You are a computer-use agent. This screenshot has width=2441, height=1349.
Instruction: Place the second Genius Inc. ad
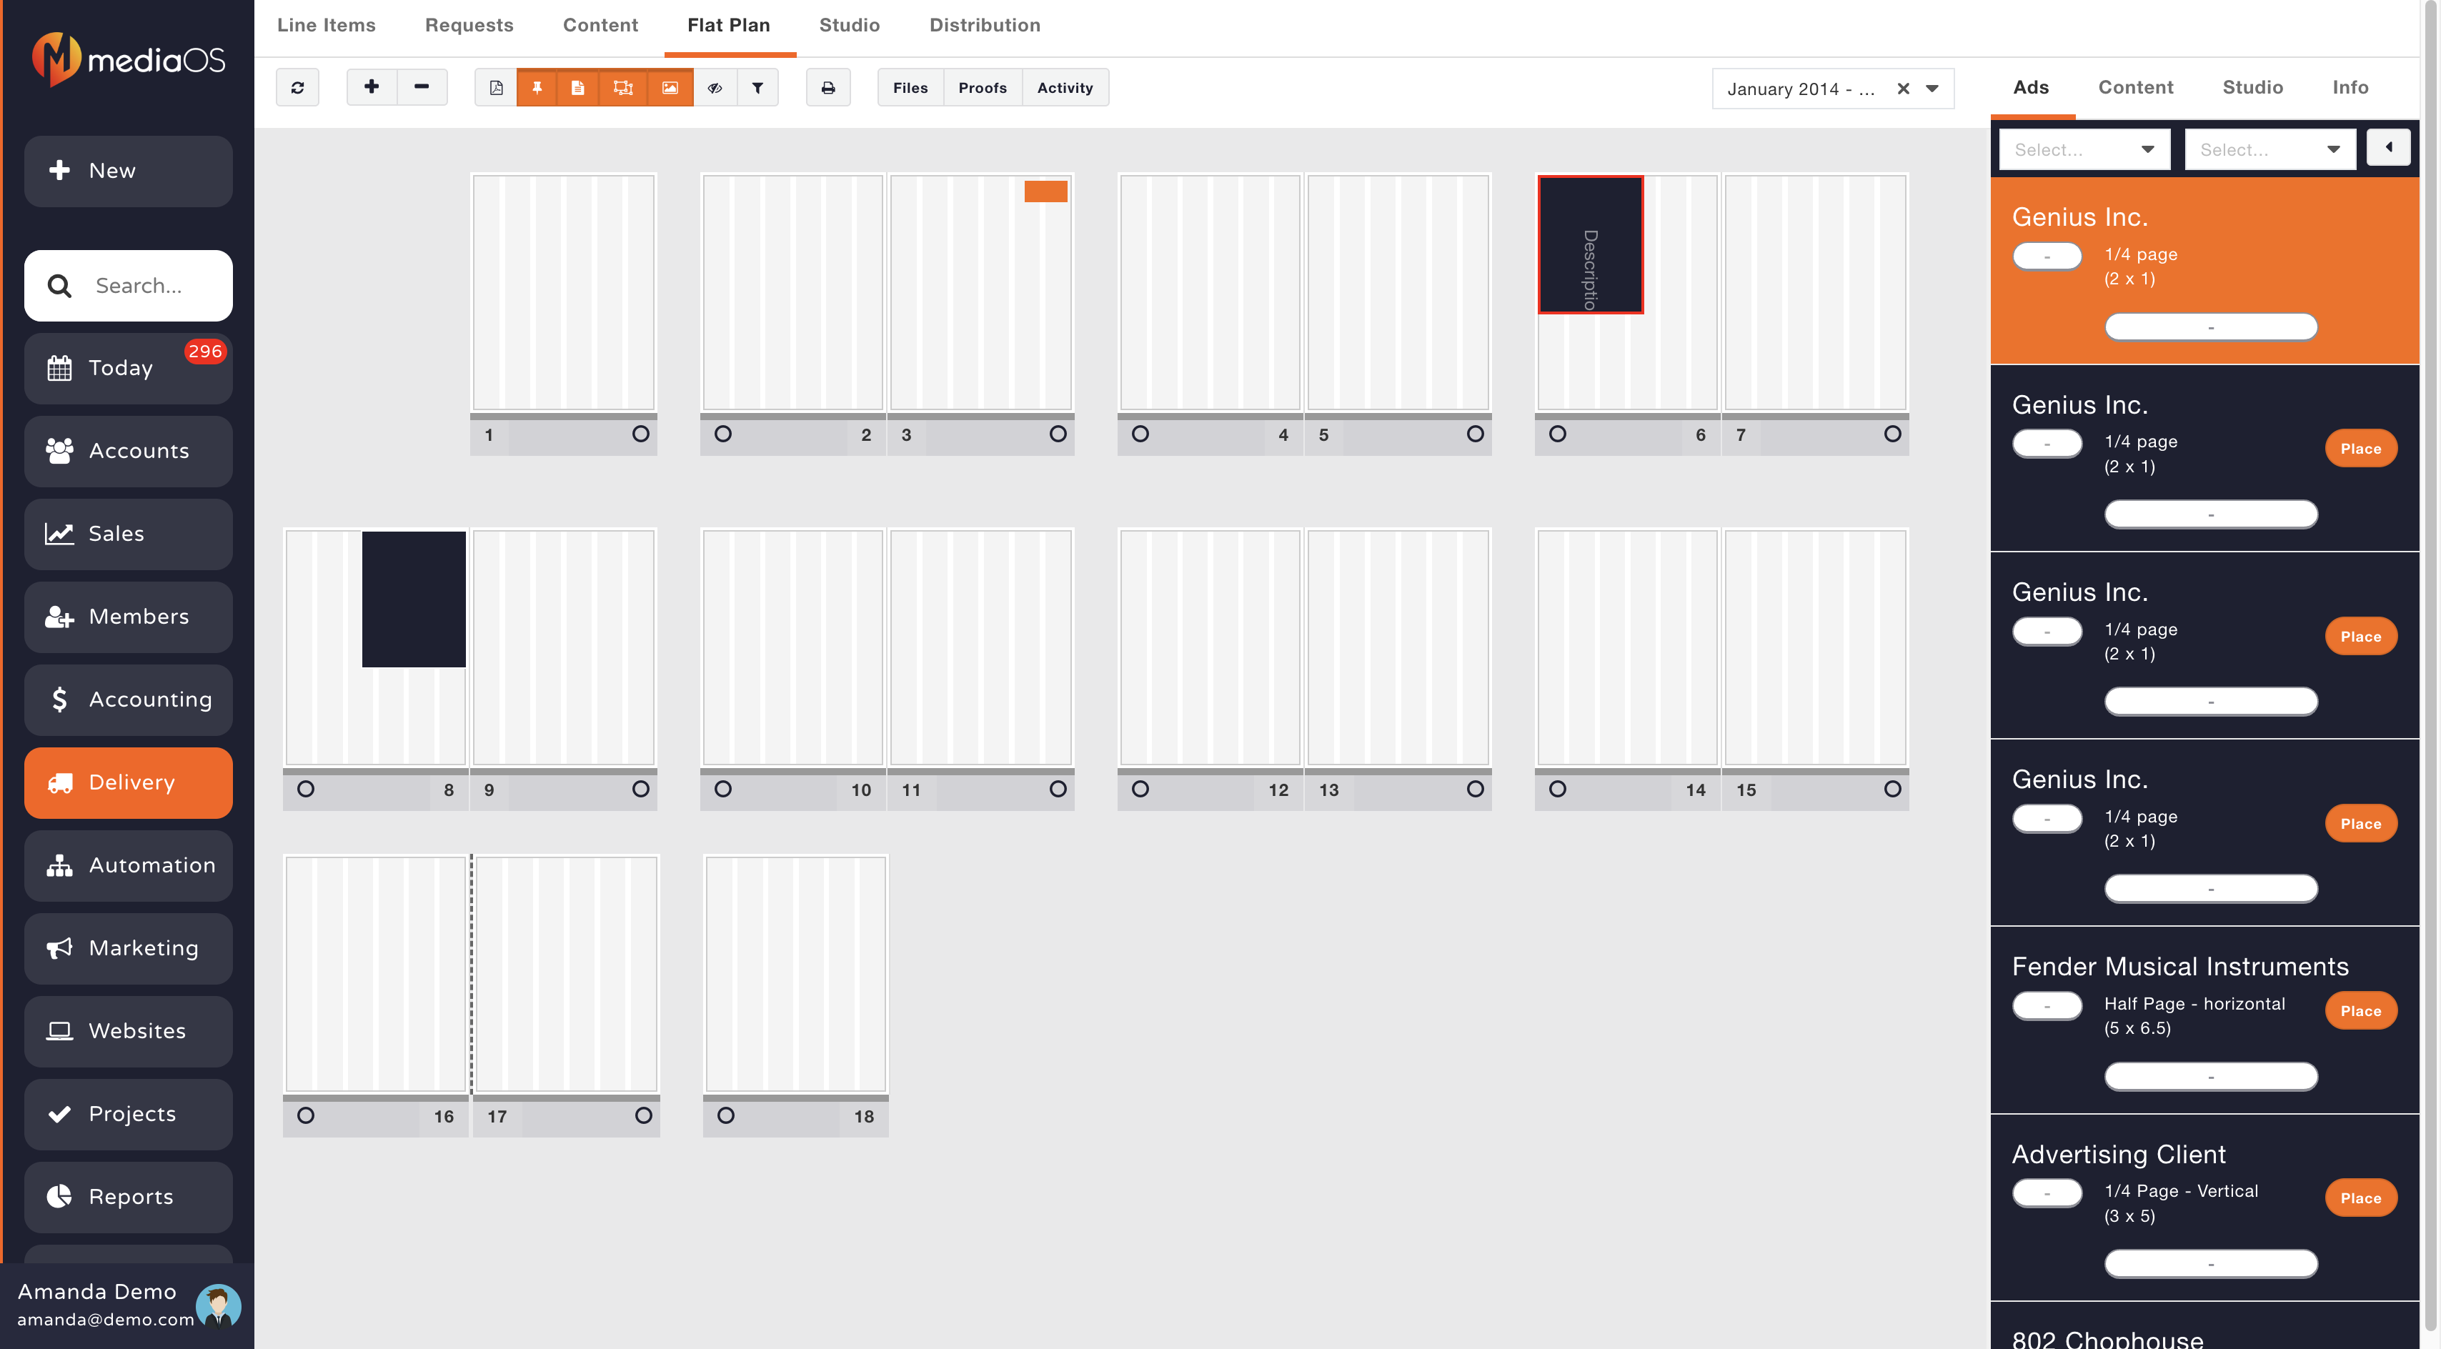(2360, 449)
